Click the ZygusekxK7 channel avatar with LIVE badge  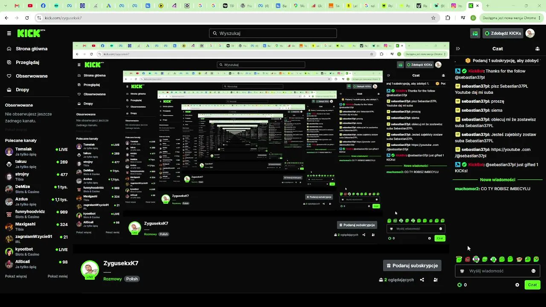pyautogui.click(x=90, y=270)
